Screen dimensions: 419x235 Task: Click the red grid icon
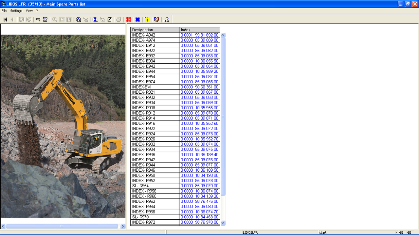tap(128, 20)
